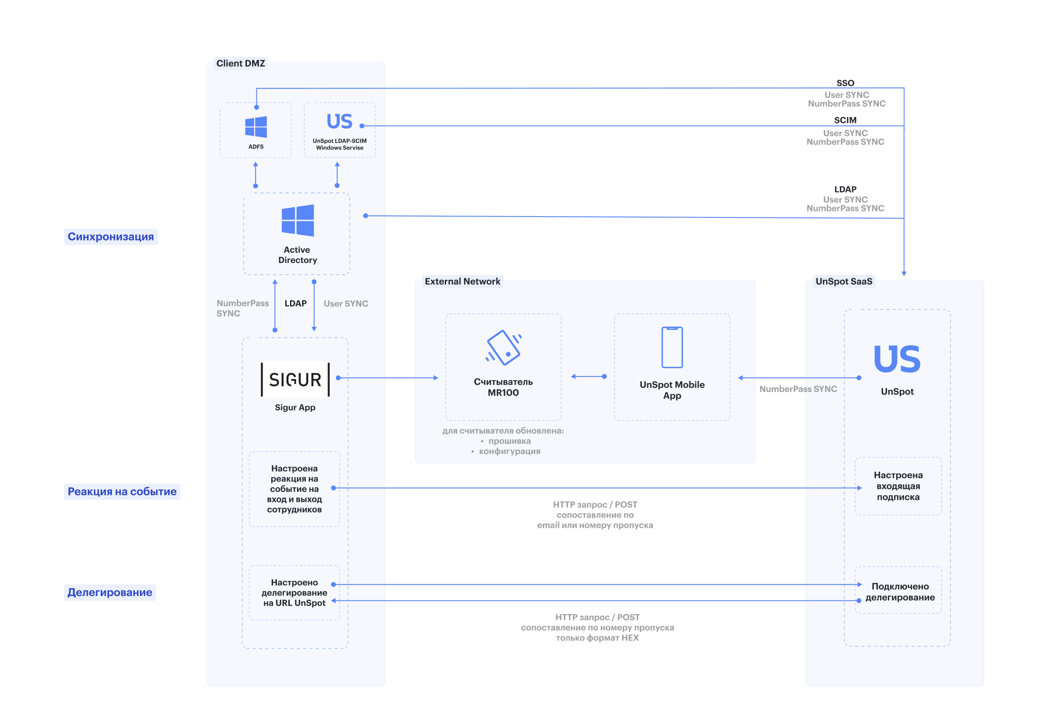Click the UnSpot Mobile App caption
This screenshot has height=719, width=1058.
(672, 390)
